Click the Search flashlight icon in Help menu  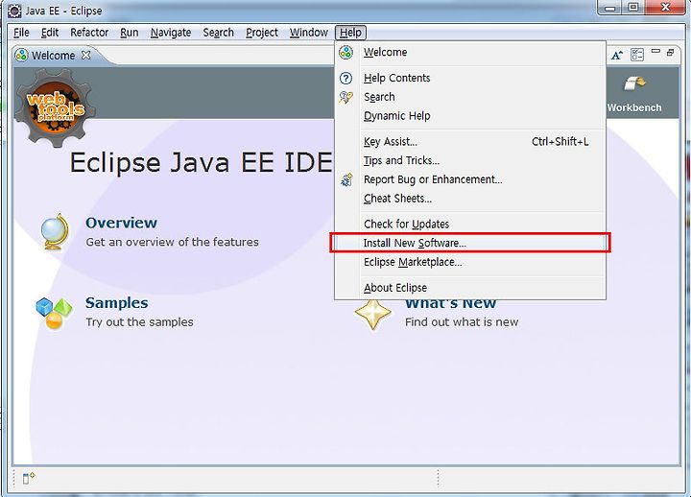click(x=345, y=97)
